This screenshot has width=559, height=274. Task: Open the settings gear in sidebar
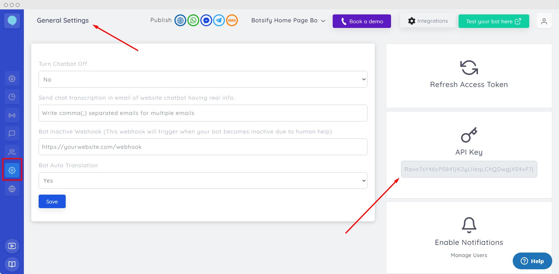[x=12, y=170]
